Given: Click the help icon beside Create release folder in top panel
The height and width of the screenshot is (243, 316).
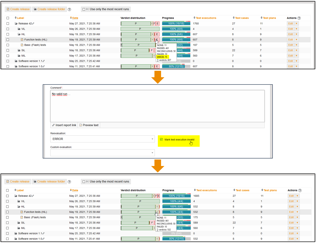Looking at the screenshot, I should [x=69, y=9].
